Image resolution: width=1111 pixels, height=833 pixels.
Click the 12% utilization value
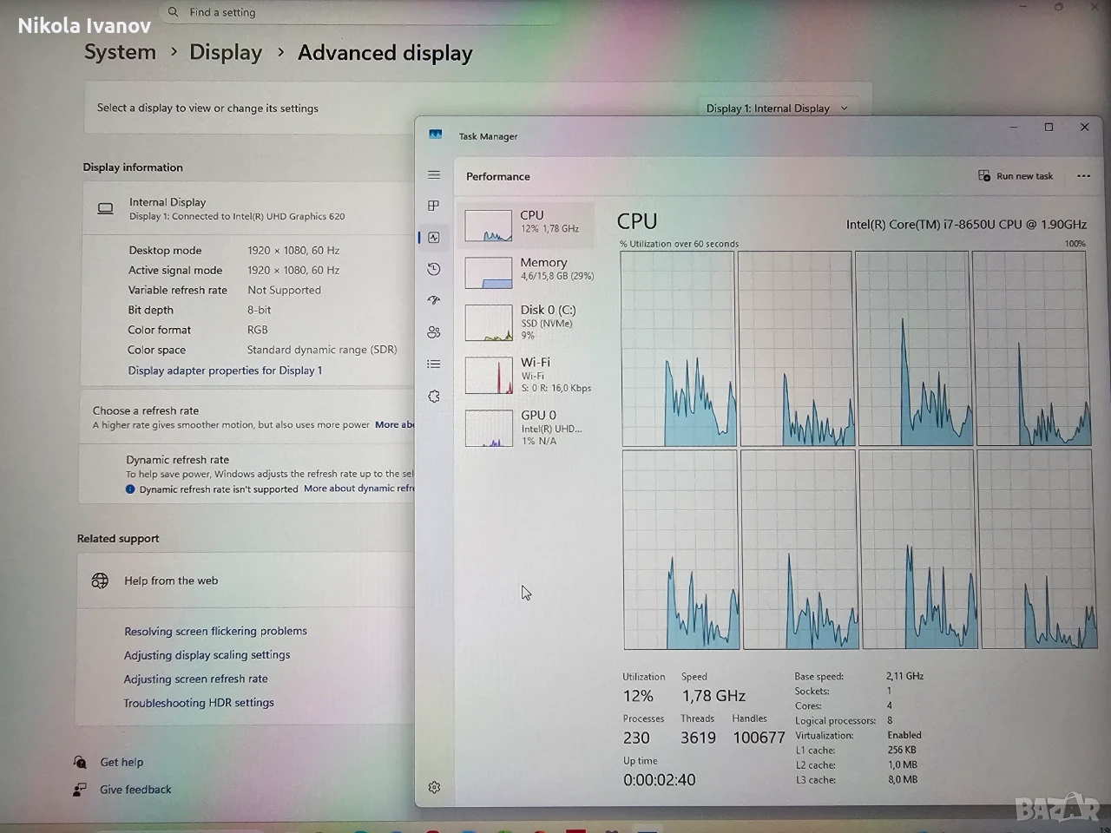pyautogui.click(x=638, y=696)
